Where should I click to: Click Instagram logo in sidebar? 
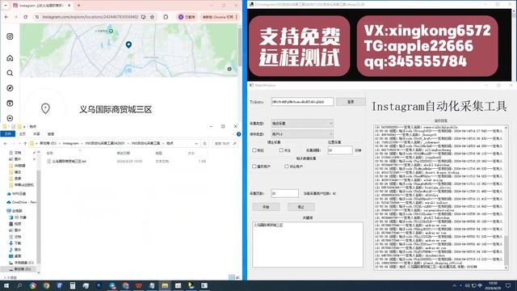tap(10, 36)
